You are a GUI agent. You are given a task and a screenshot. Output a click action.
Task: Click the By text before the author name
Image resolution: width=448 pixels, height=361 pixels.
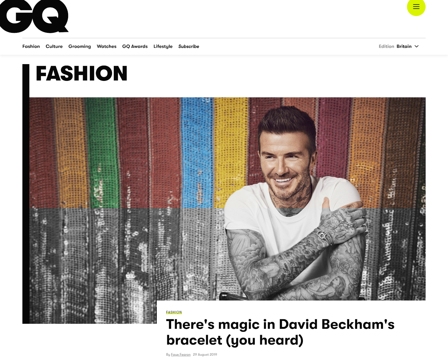click(168, 354)
